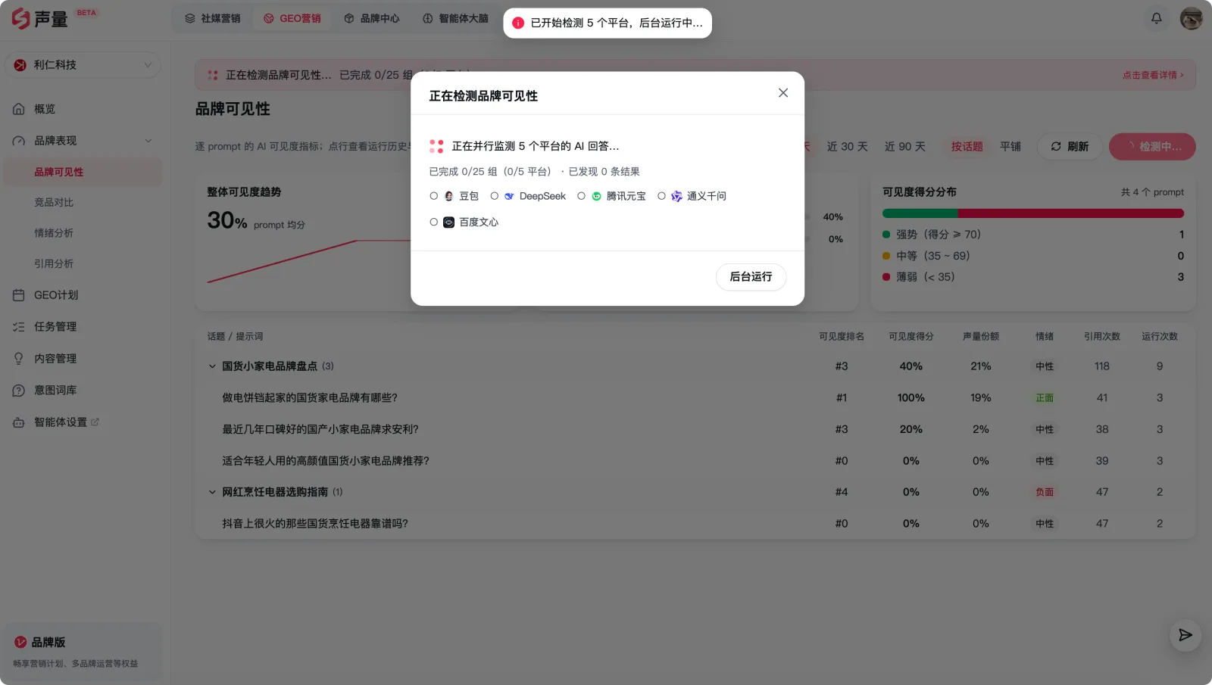Open 任务管理 list icon item
Viewport: 1212px width, 685px height.
click(83, 327)
